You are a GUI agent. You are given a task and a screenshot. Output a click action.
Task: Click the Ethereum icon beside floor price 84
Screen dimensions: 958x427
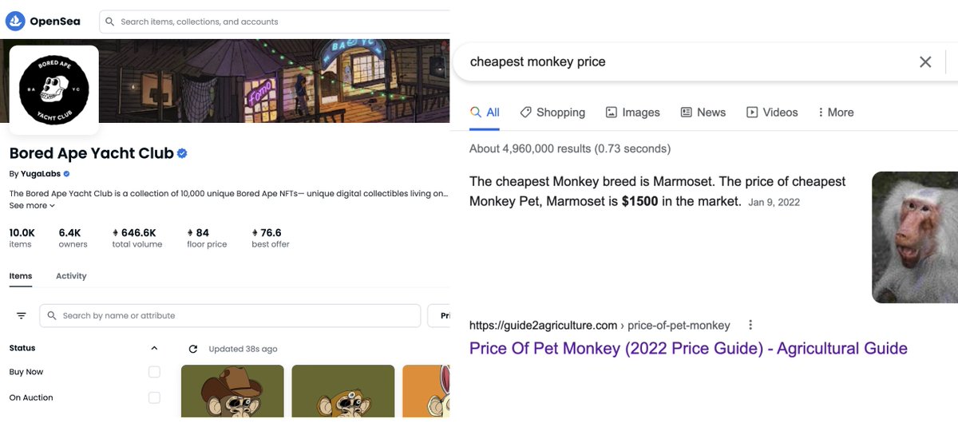pos(190,233)
